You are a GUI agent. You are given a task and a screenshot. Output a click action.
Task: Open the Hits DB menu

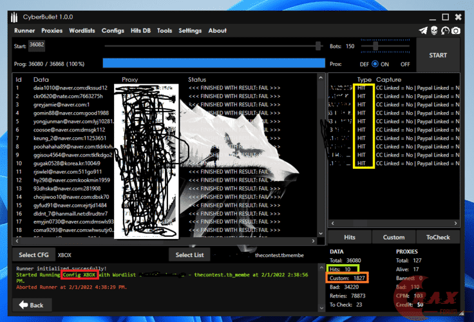[140, 30]
